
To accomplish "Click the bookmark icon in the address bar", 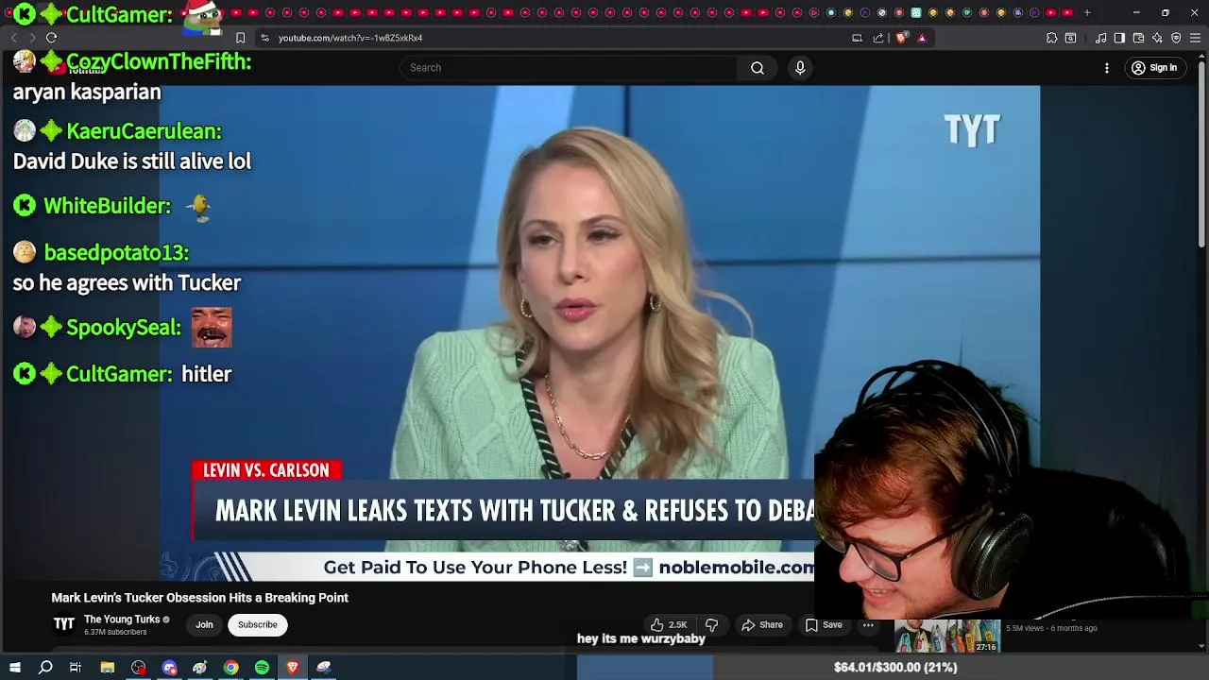I will pos(240,38).
